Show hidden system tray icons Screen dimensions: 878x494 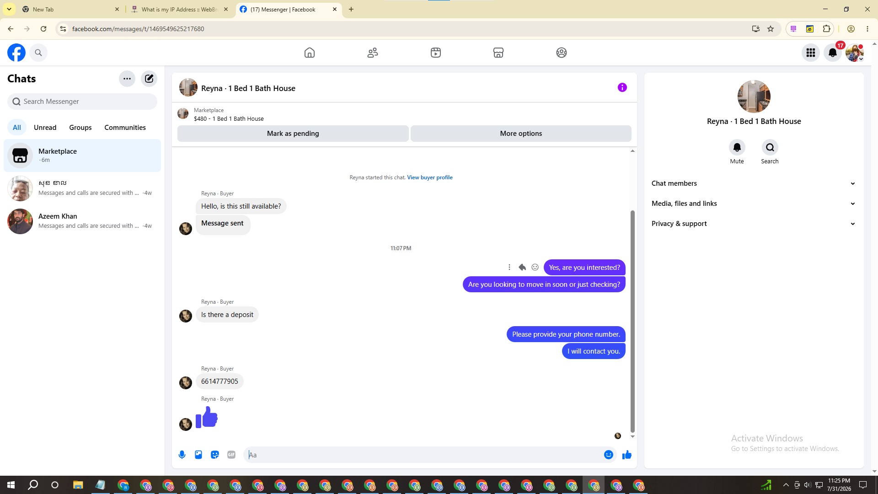[x=786, y=485]
